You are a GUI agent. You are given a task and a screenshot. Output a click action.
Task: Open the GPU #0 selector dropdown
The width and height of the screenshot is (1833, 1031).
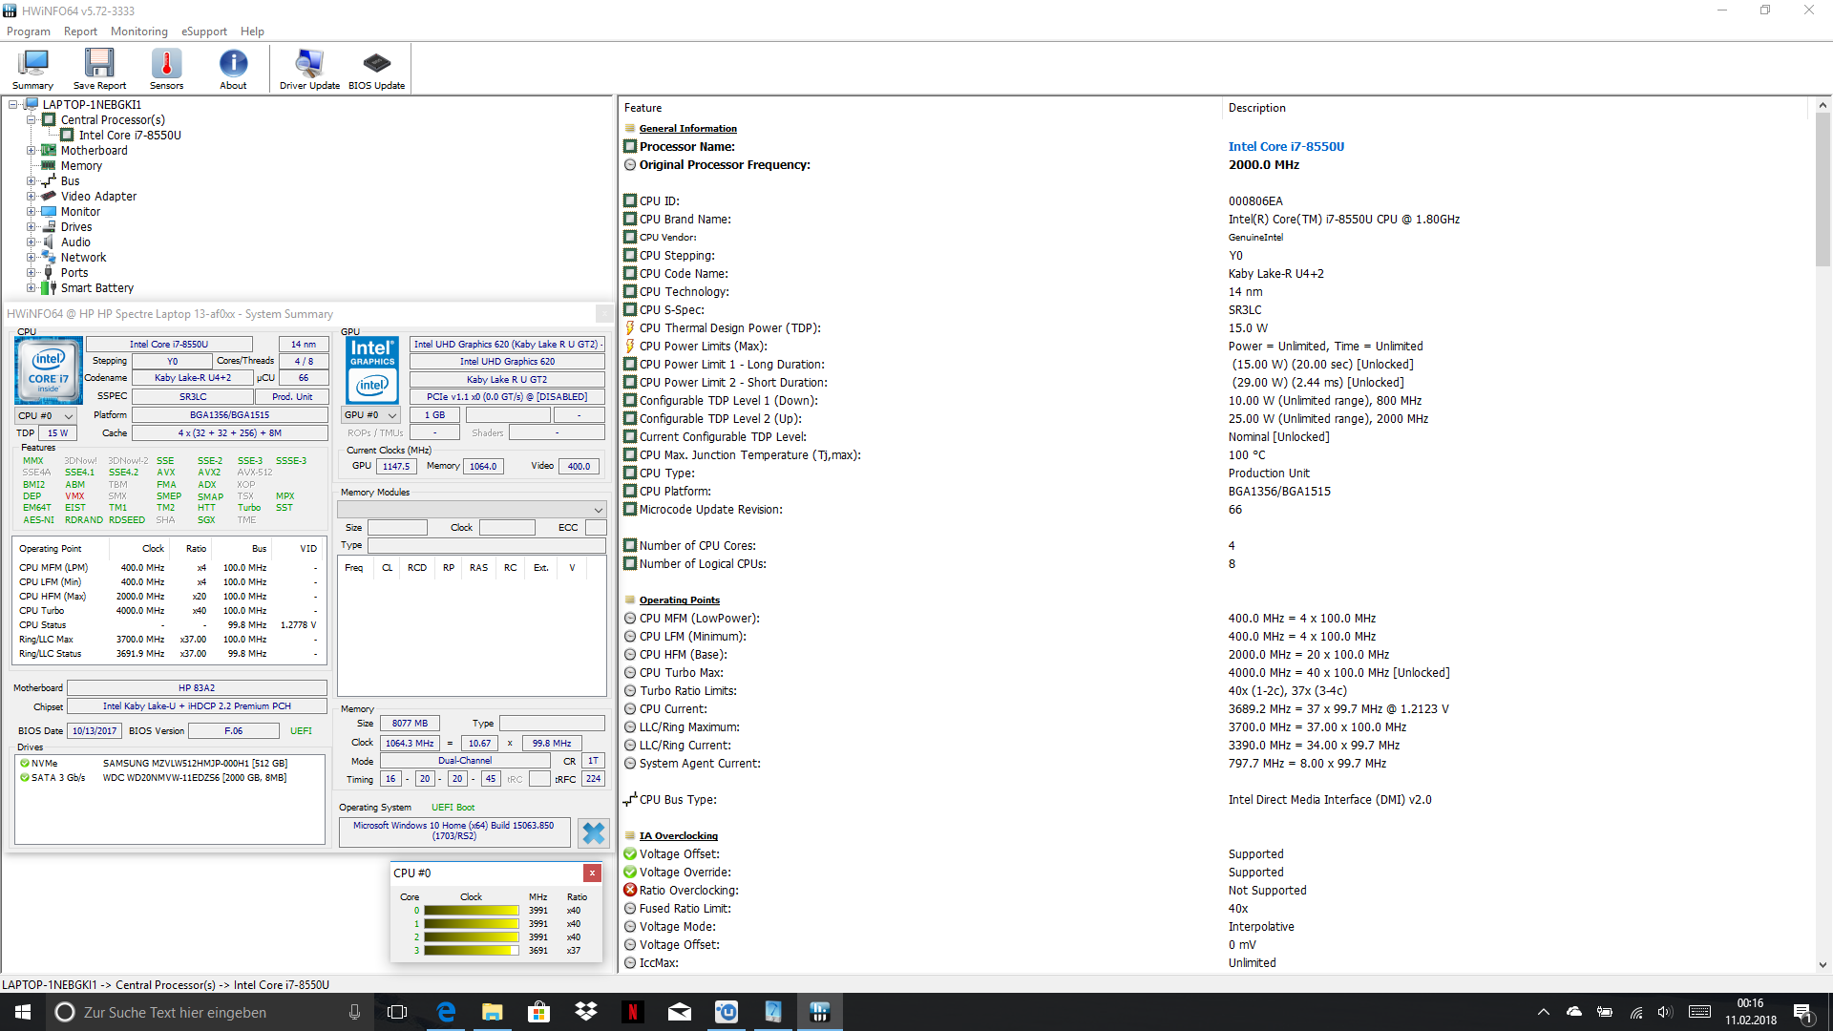[370, 415]
